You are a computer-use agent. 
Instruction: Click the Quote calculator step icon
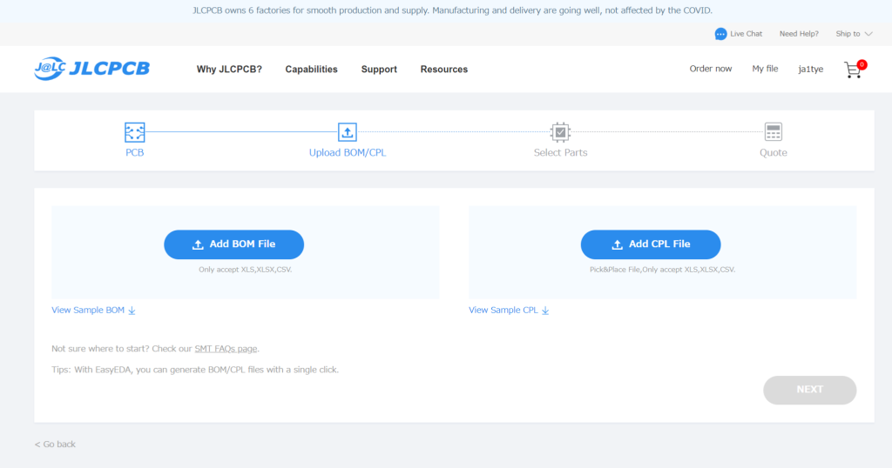coord(773,132)
